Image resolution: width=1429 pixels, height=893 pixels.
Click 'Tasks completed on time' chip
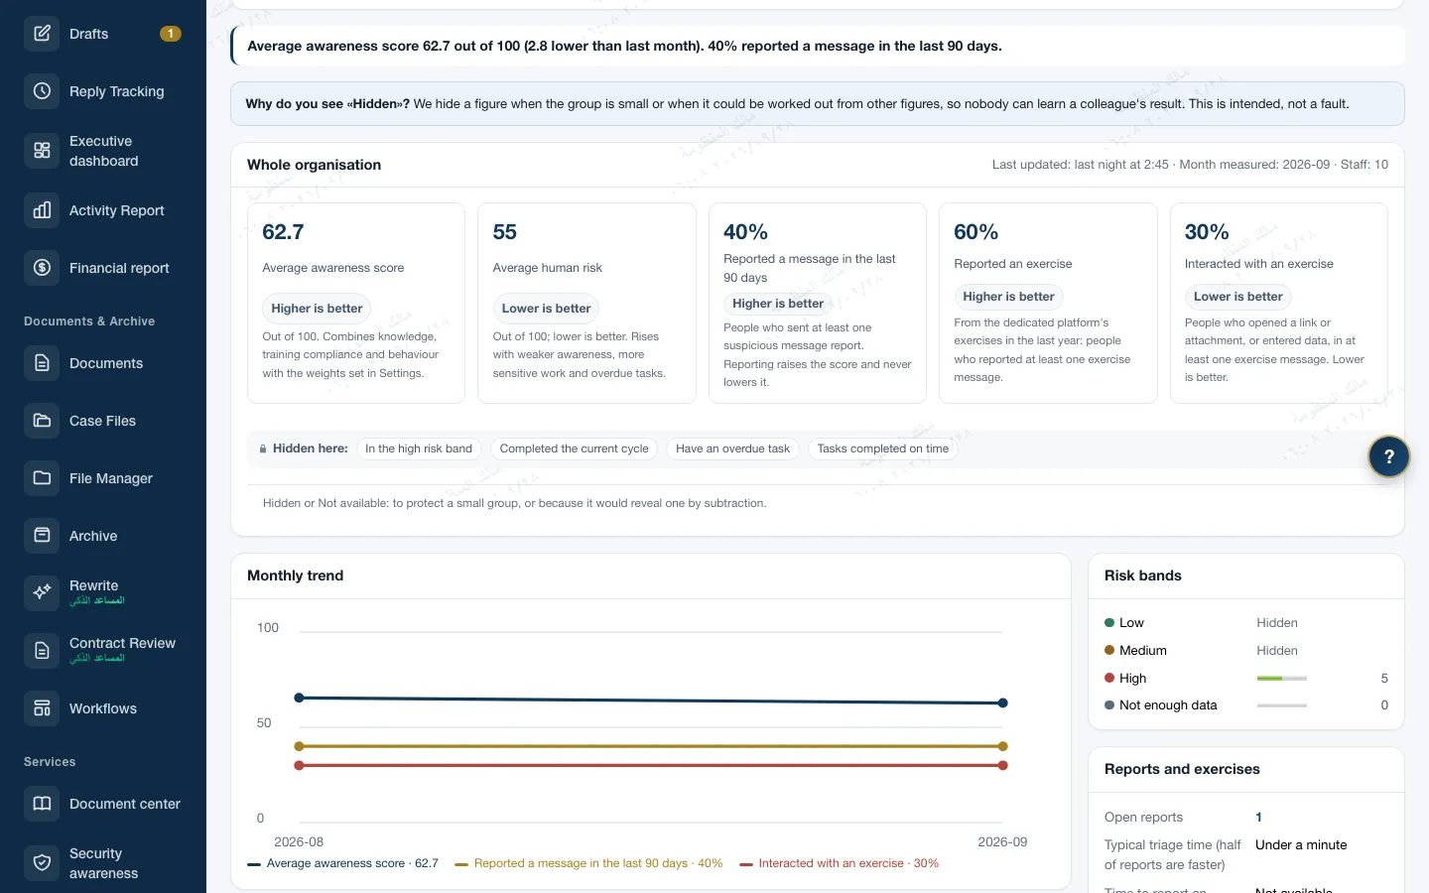[x=883, y=448]
